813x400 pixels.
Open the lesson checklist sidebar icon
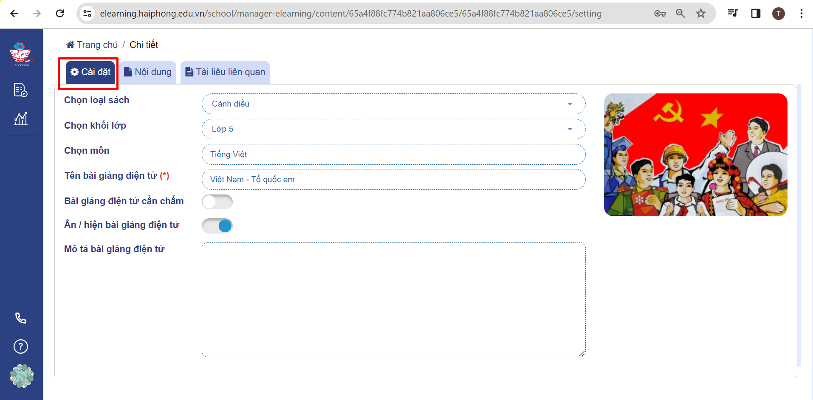pos(21,90)
